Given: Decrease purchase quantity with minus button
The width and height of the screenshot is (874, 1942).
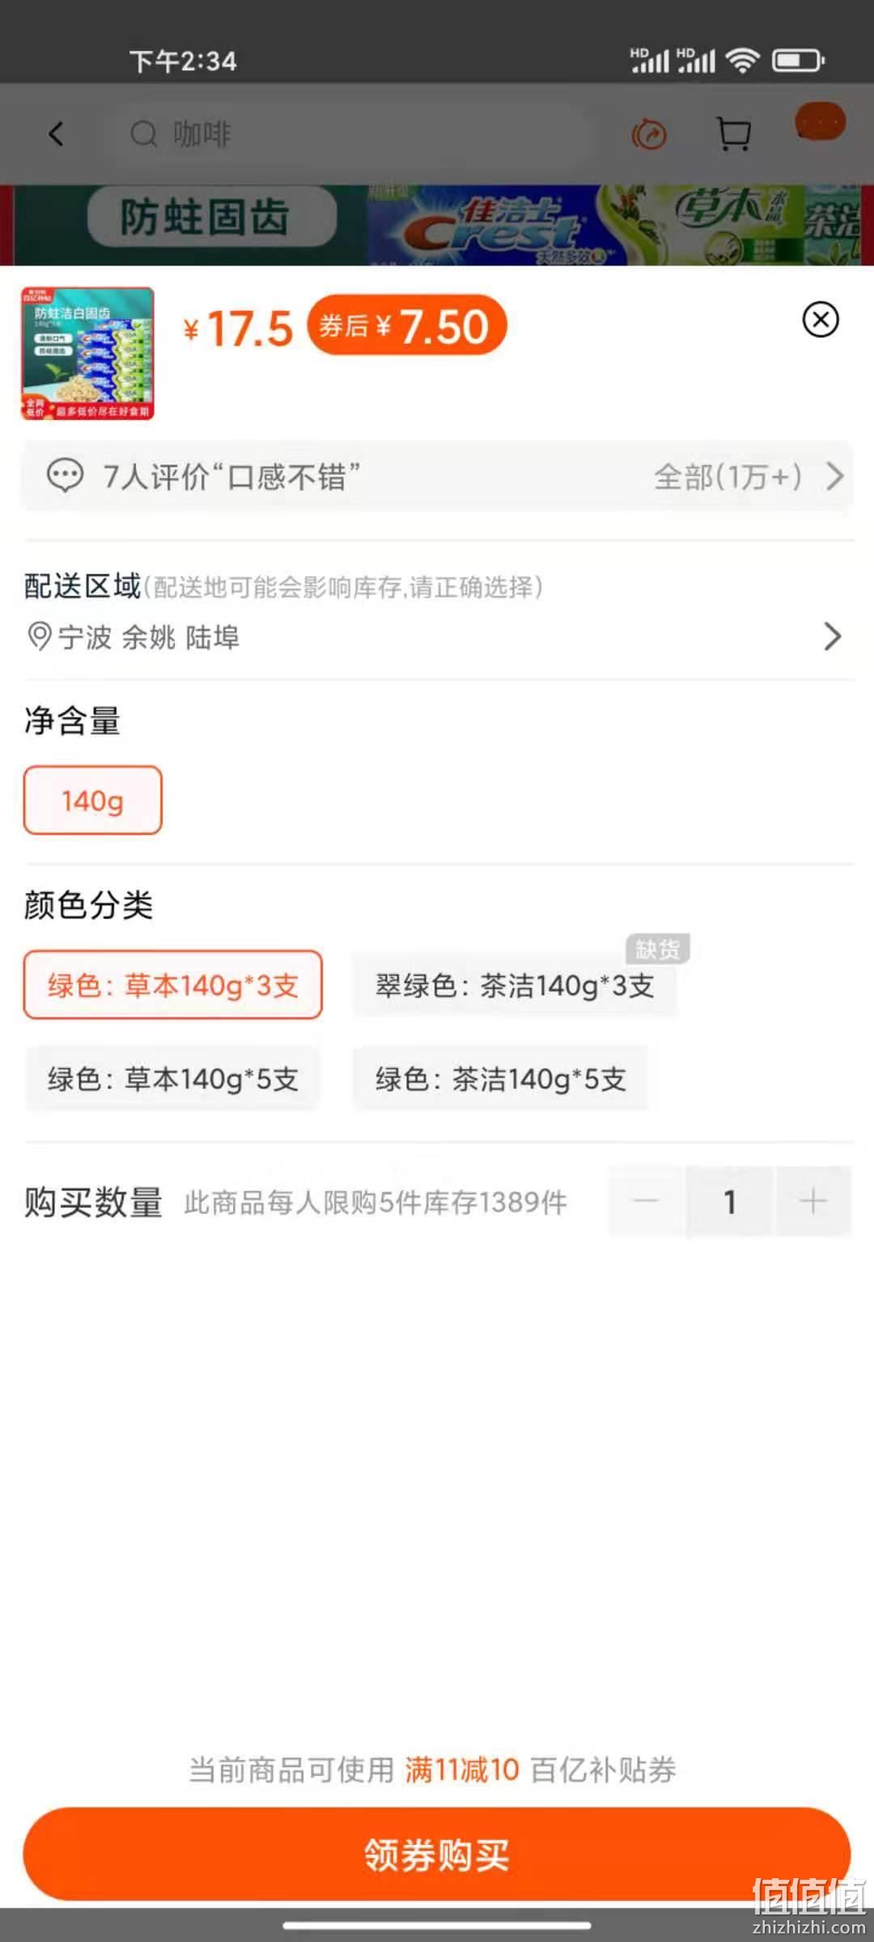Looking at the screenshot, I should pyautogui.click(x=647, y=1202).
